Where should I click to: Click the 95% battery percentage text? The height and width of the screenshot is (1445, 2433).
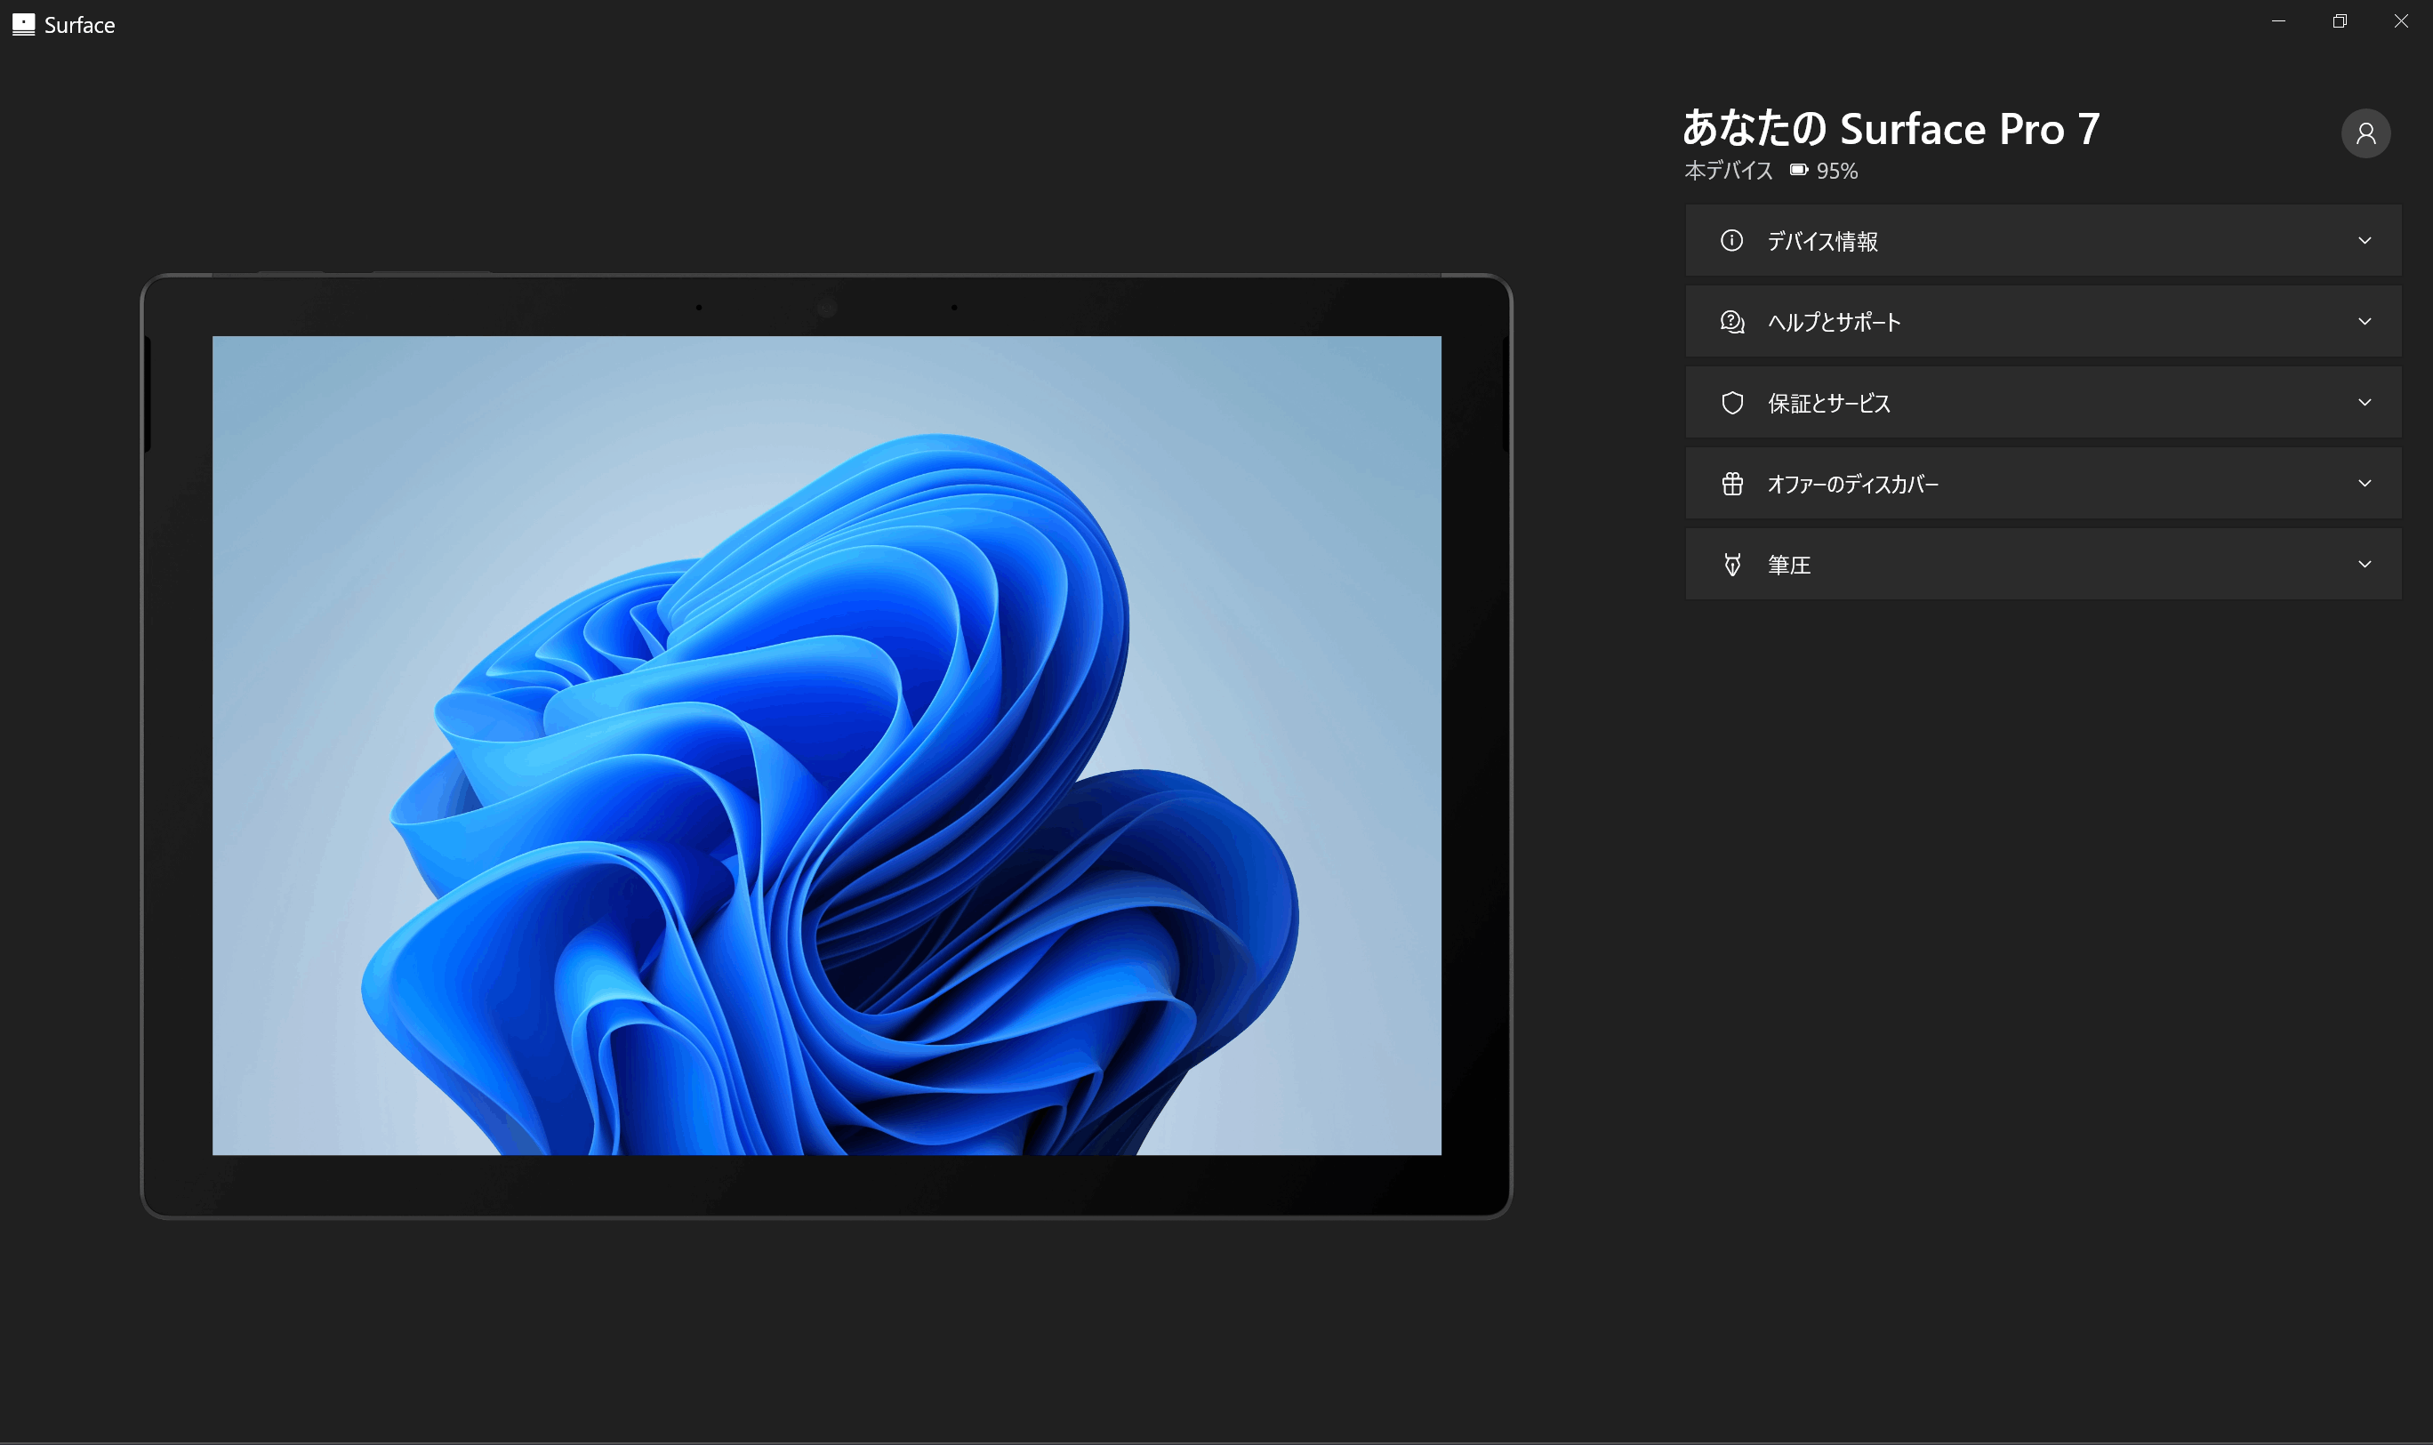tap(1836, 172)
